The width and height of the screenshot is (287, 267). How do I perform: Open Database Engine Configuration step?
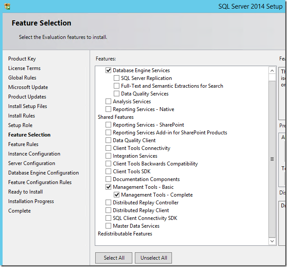tap(44, 173)
